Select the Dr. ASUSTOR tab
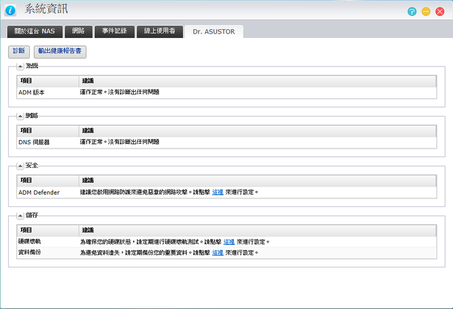 tap(213, 32)
